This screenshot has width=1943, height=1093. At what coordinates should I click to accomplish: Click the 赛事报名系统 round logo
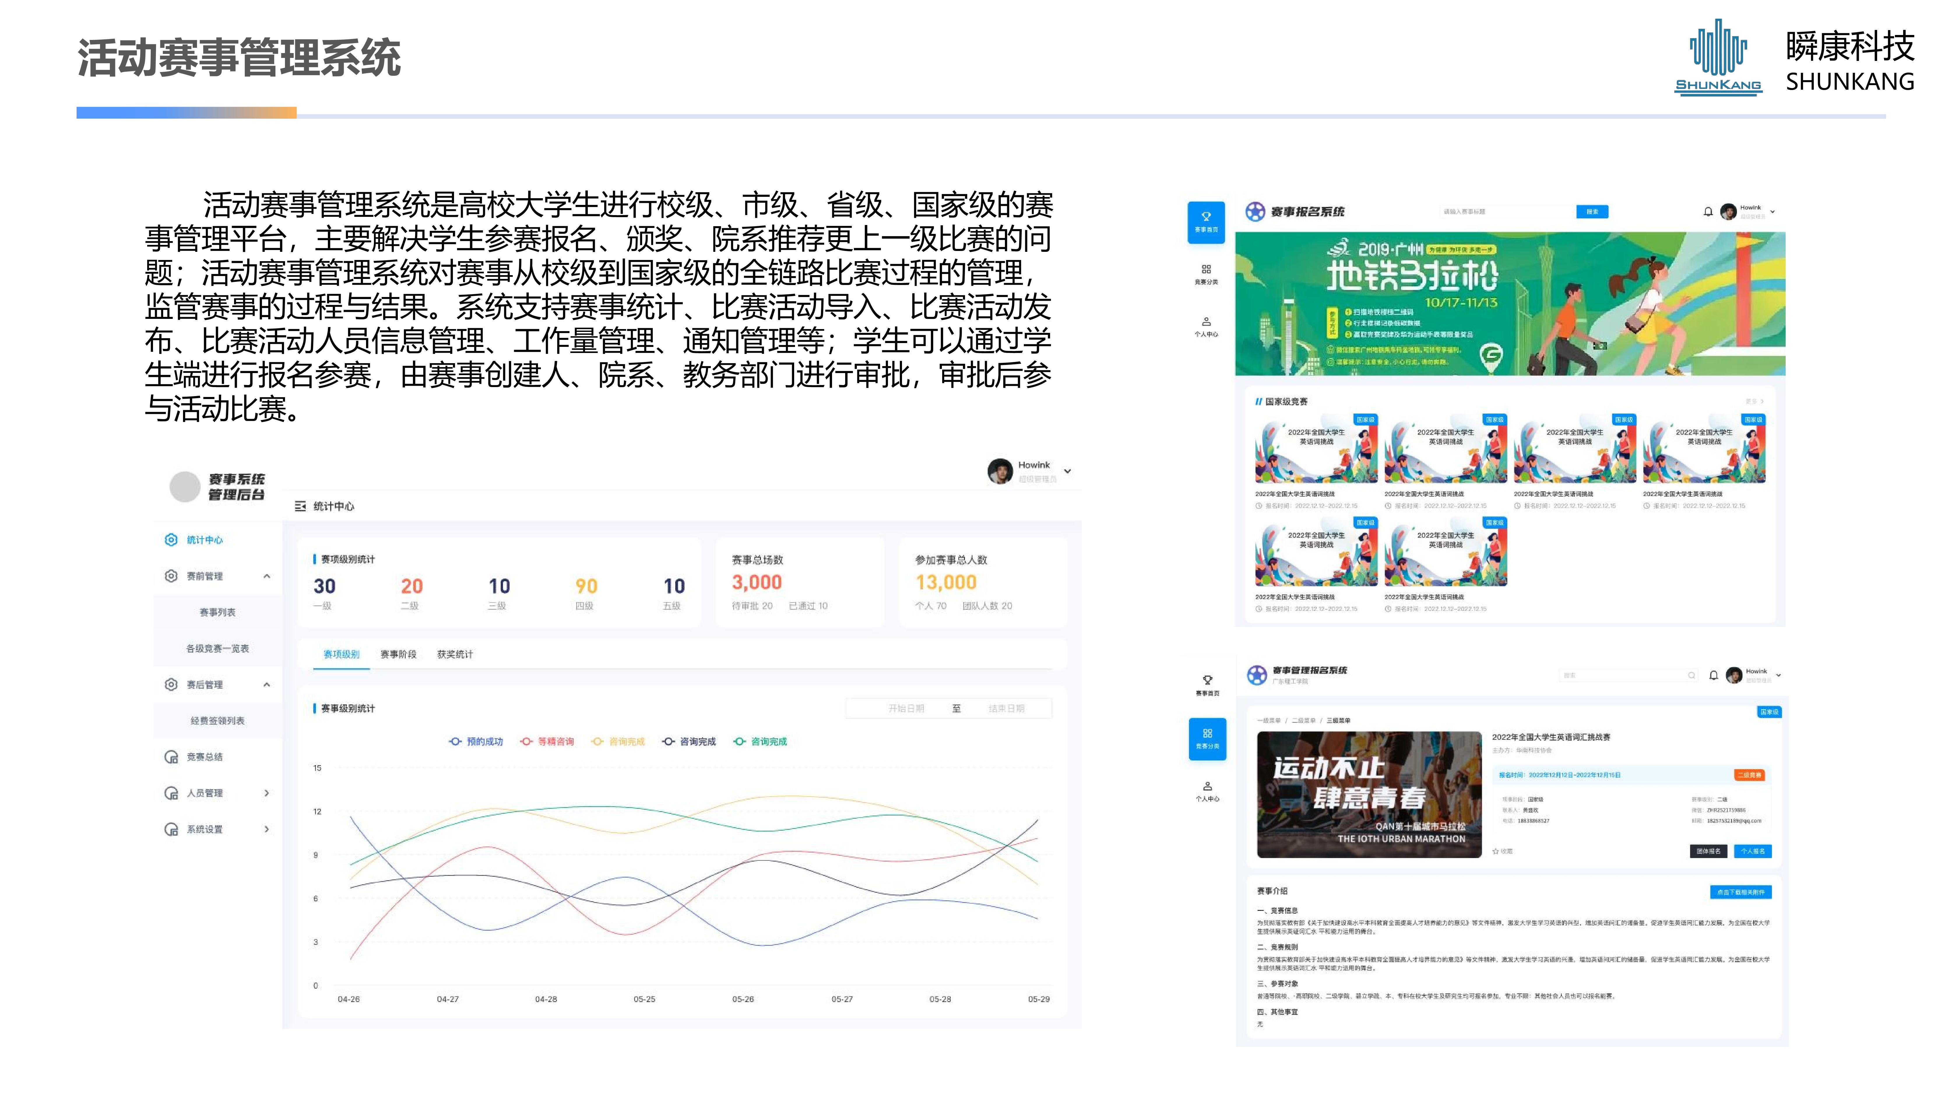pyautogui.click(x=1255, y=212)
